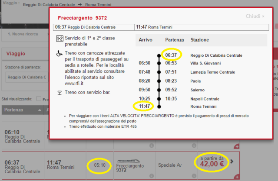This screenshot has height=181, width=278.
Task: Click Treno effettuato con materiale ETR 485 note
Action: click(103, 126)
